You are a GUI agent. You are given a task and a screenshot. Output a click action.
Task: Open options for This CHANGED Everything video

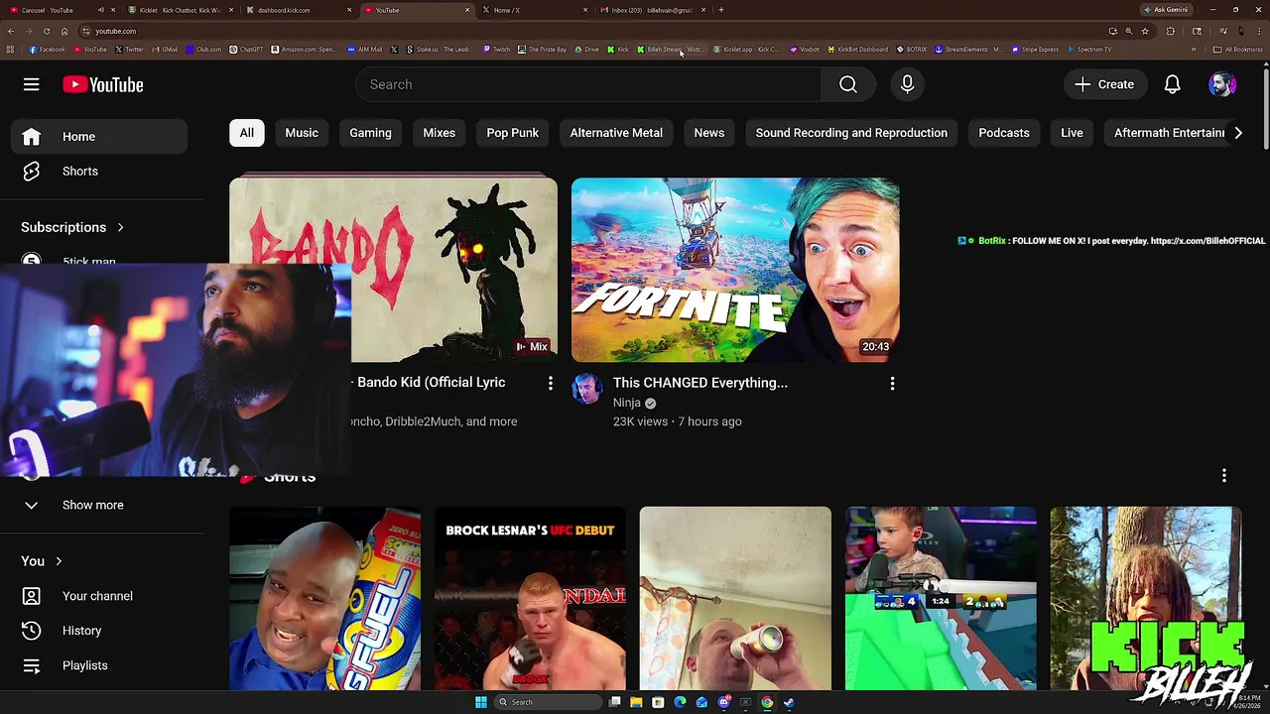[892, 383]
